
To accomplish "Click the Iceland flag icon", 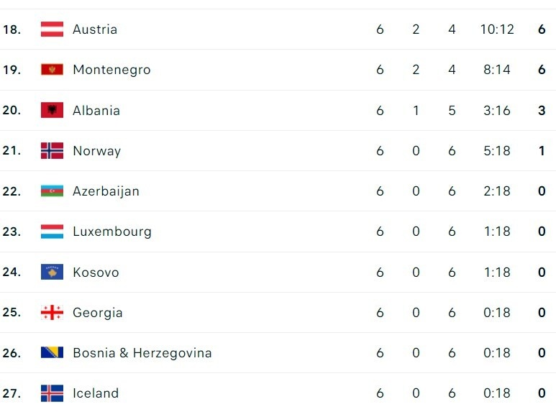I will pyautogui.click(x=52, y=393).
